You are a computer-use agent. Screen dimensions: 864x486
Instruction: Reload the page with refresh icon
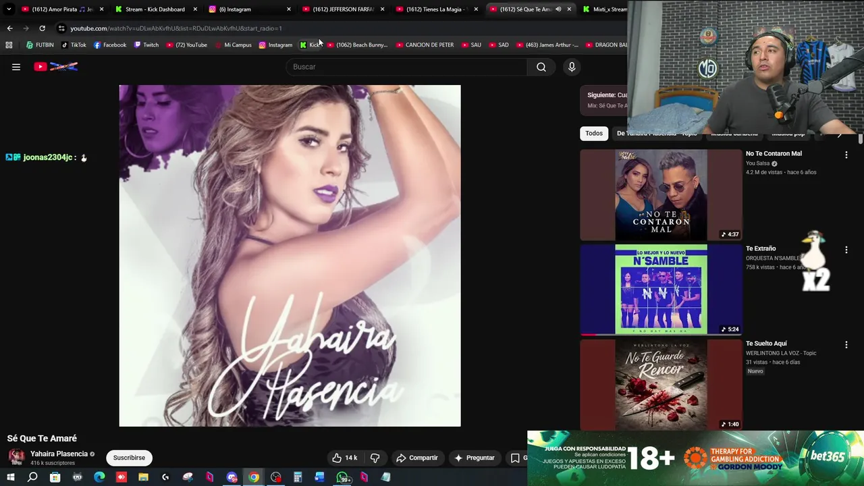click(42, 28)
